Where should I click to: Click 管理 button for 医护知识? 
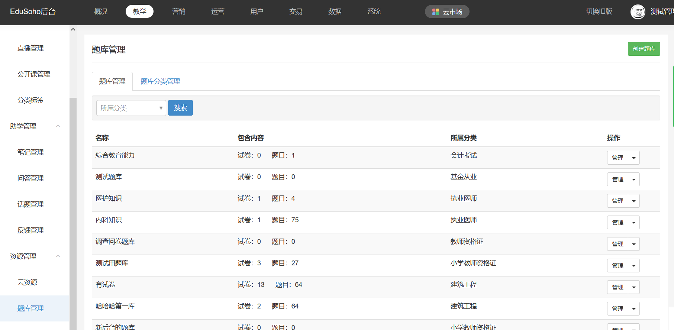tap(617, 201)
